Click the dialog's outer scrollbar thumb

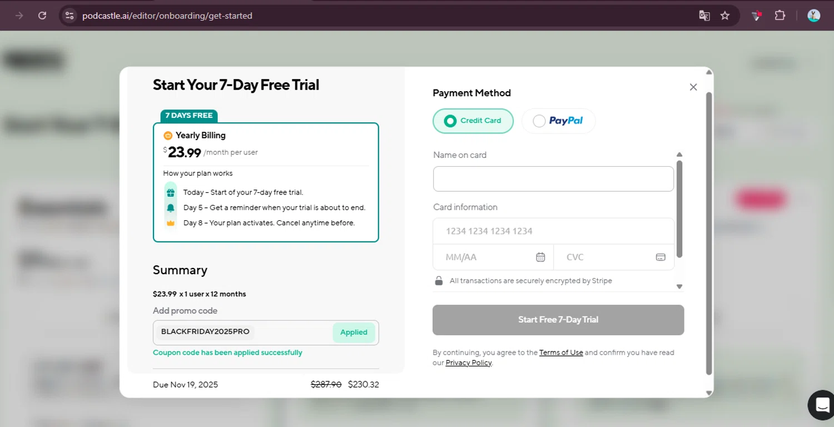(x=708, y=234)
